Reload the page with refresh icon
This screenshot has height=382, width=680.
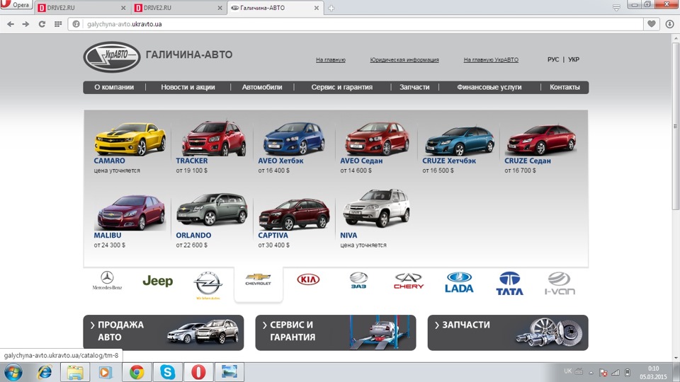click(42, 24)
